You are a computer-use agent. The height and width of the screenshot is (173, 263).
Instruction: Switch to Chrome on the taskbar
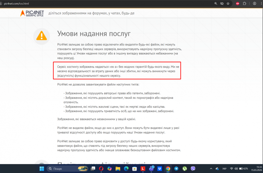click(x=168, y=169)
